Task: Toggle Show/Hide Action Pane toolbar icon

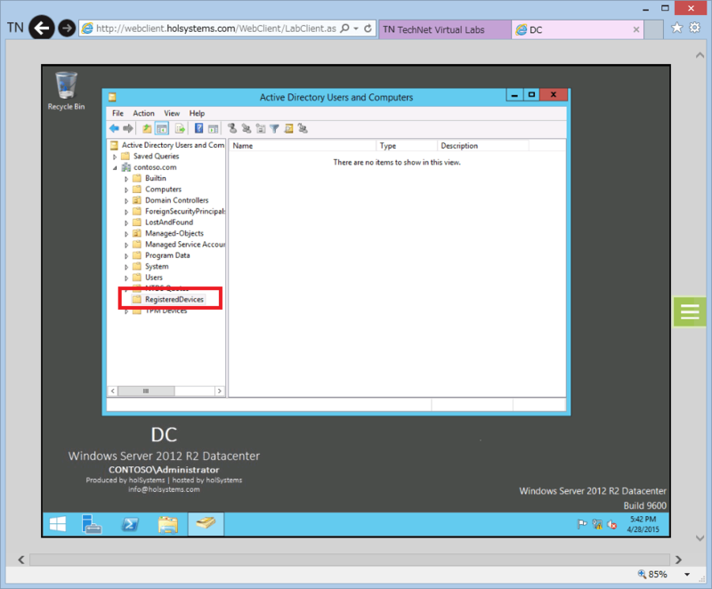Action: pos(213,129)
